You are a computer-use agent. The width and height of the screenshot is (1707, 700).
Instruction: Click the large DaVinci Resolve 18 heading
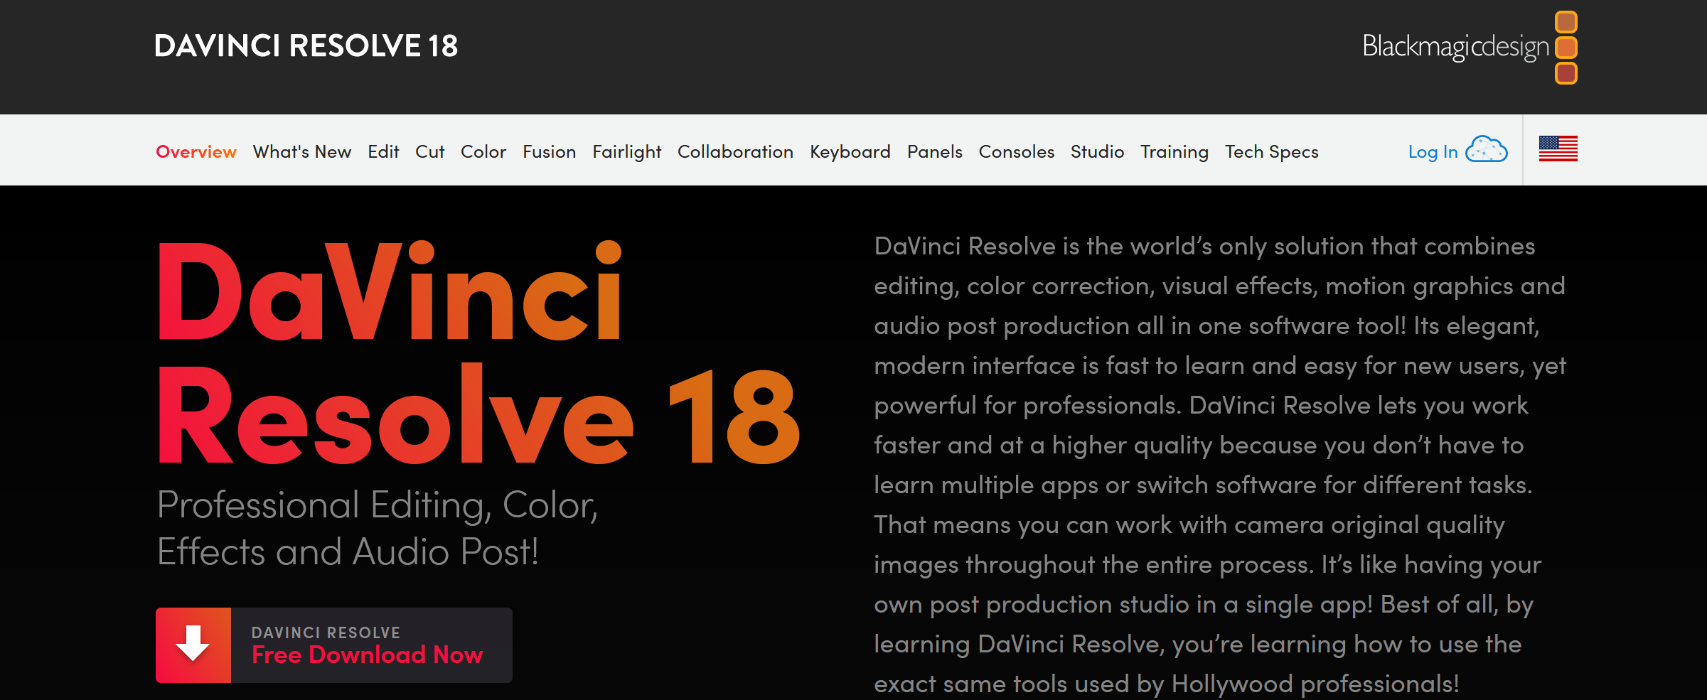478,352
